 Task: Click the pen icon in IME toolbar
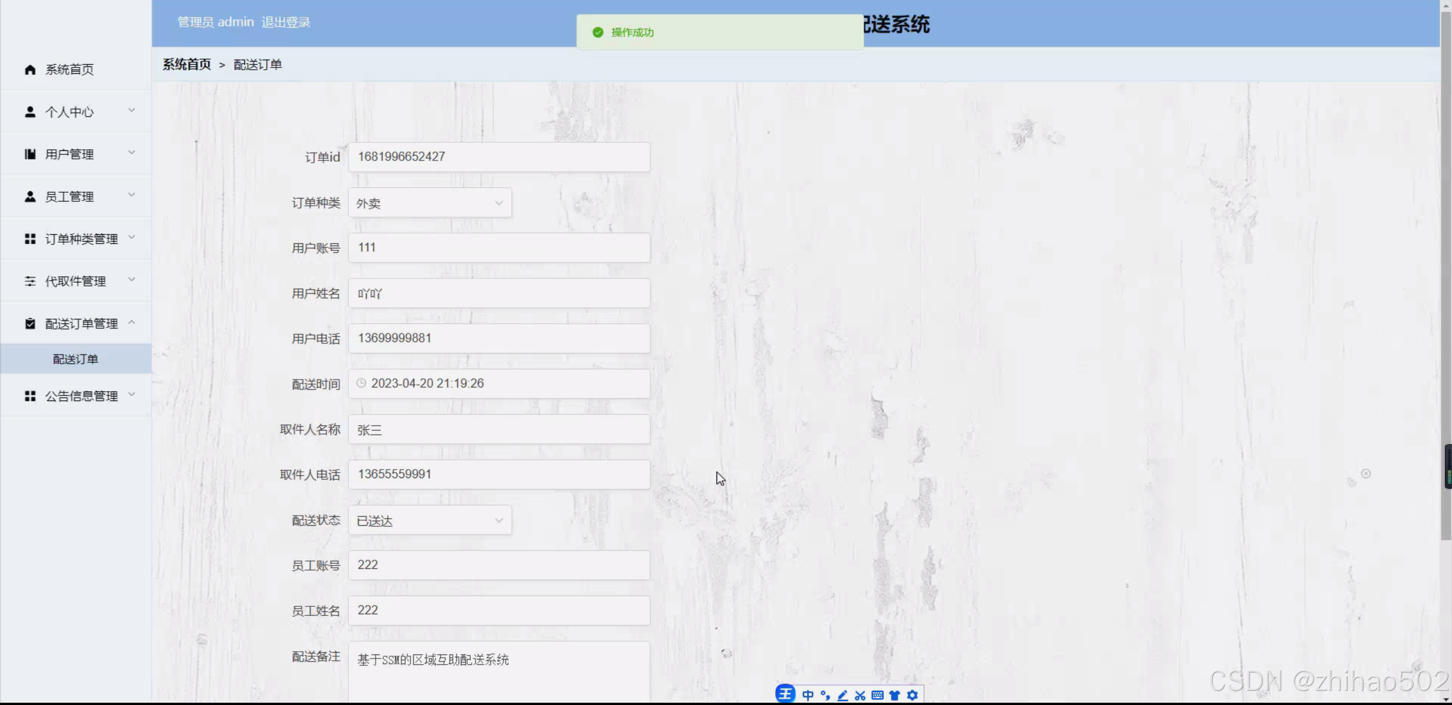pyautogui.click(x=843, y=695)
